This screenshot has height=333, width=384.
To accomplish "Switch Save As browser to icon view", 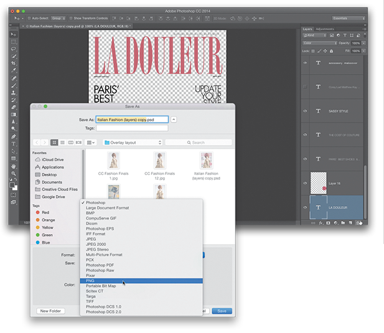I will (54, 143).
